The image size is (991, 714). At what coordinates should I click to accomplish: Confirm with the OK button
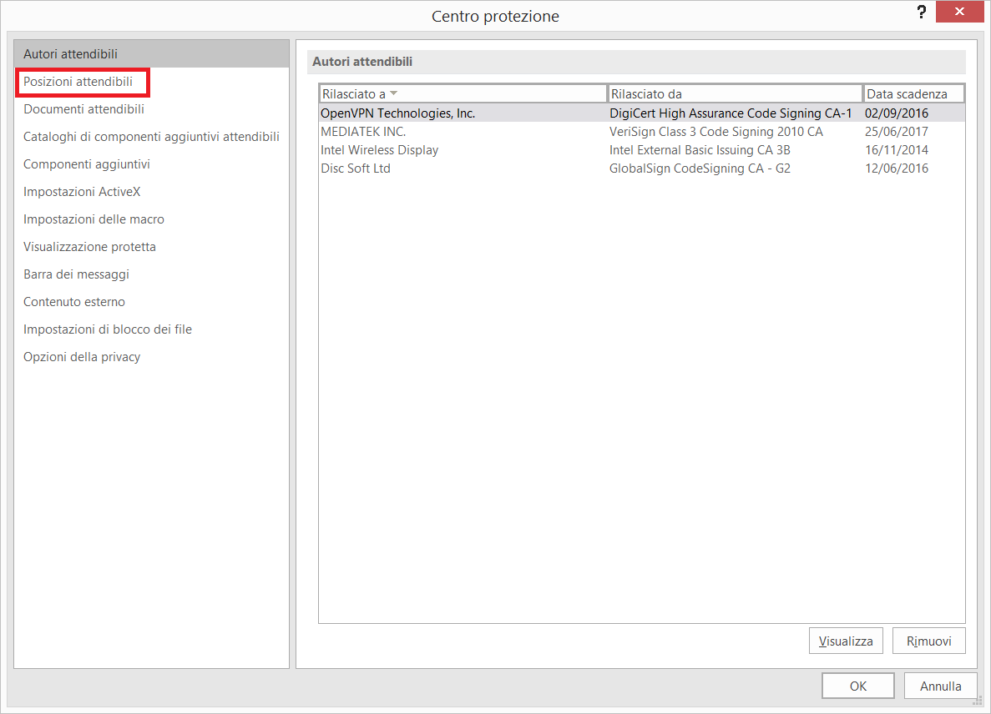point(857,686)
